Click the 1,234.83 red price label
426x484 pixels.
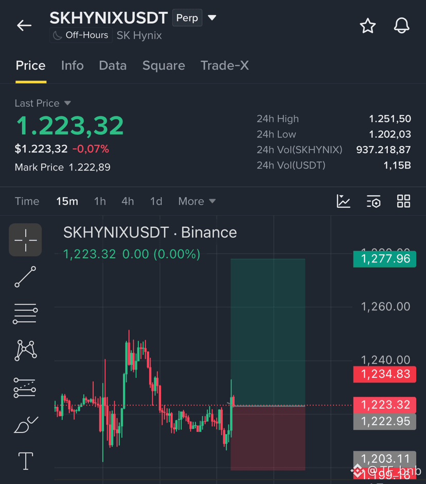385,374
